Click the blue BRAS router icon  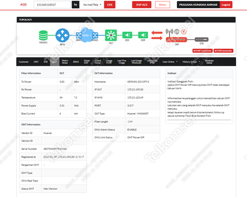[x=62, y=36]
